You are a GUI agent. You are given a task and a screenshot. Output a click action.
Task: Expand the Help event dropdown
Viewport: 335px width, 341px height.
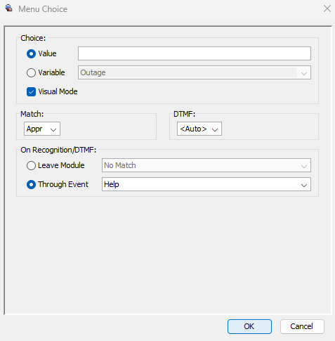(206, 184)
